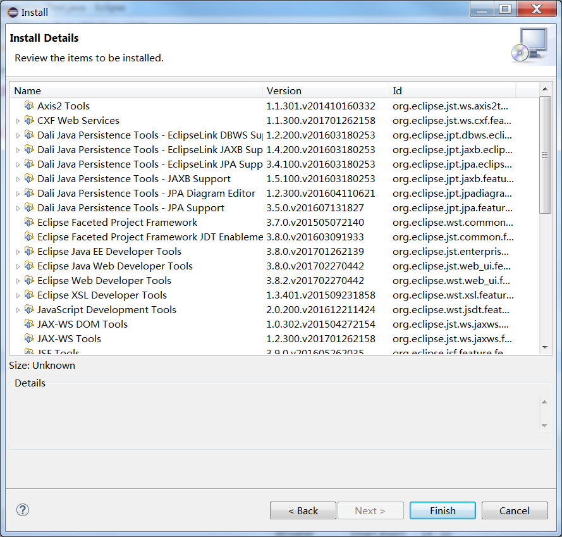This screenshot has height=537, width=562.
Task: Sort the list by Version column header
Action: pyautogui.click(x=326, y=90)
